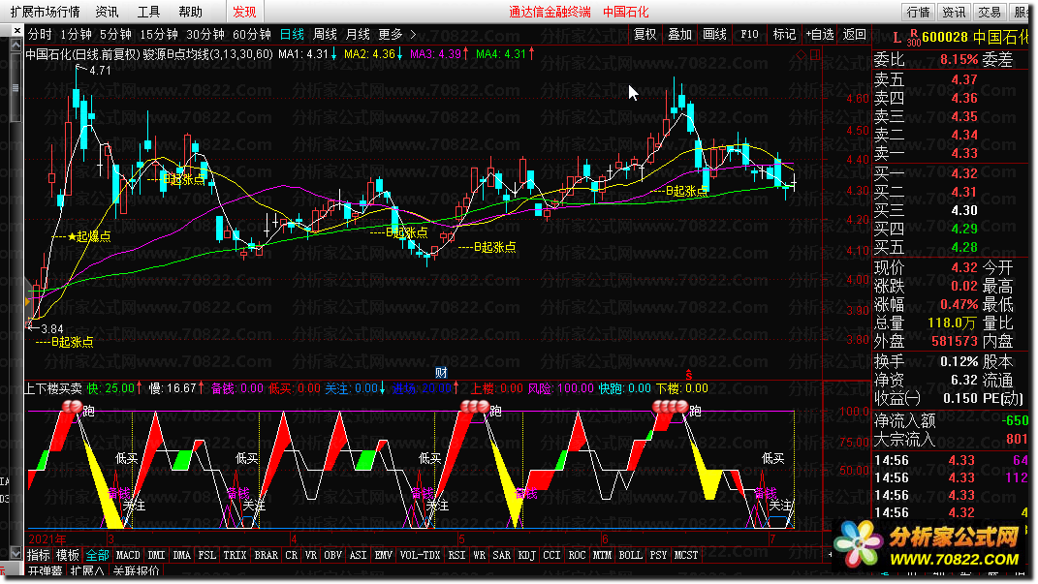
Task: Select the 全部 indicator tab
Action: point(97,556)
